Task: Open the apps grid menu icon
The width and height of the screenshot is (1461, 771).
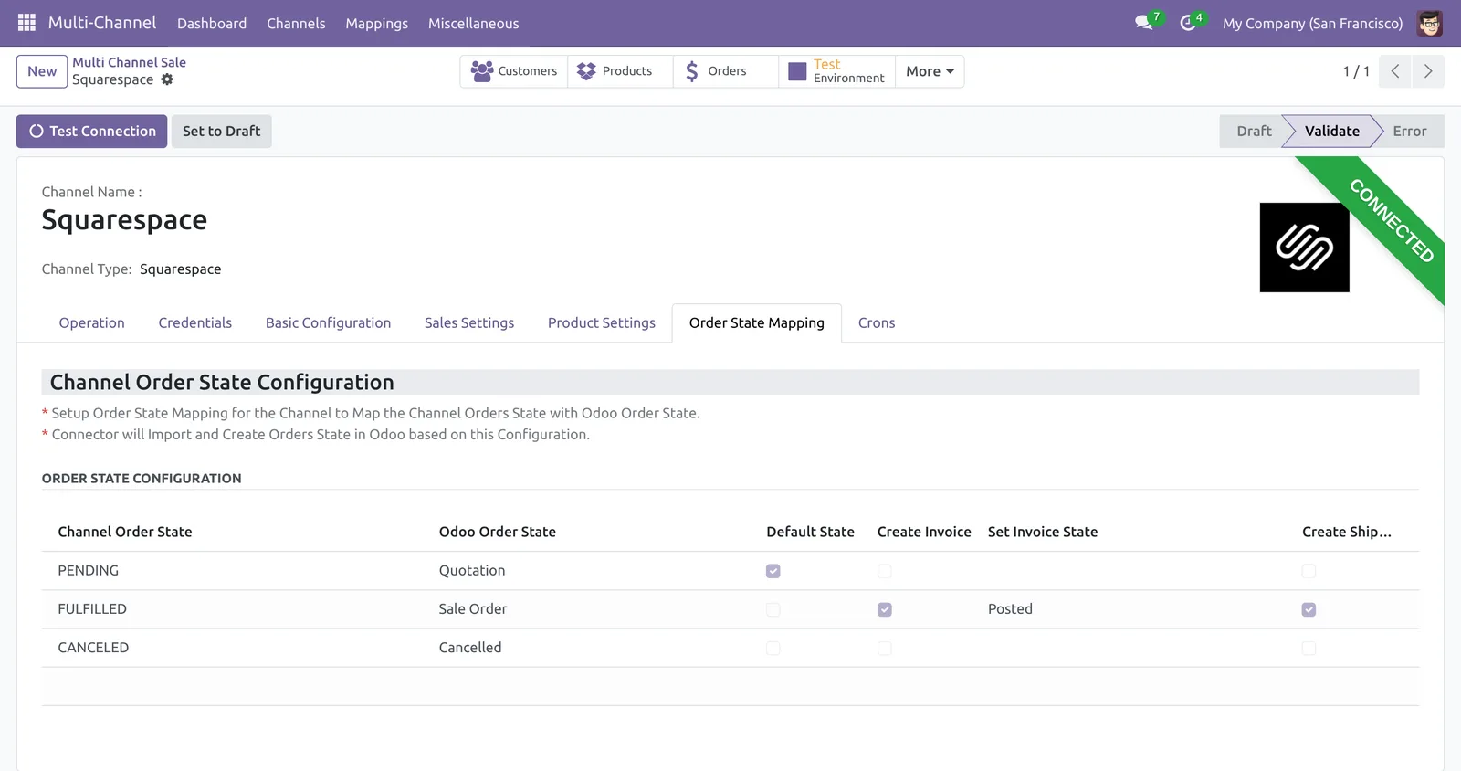Action: point(26,23)
